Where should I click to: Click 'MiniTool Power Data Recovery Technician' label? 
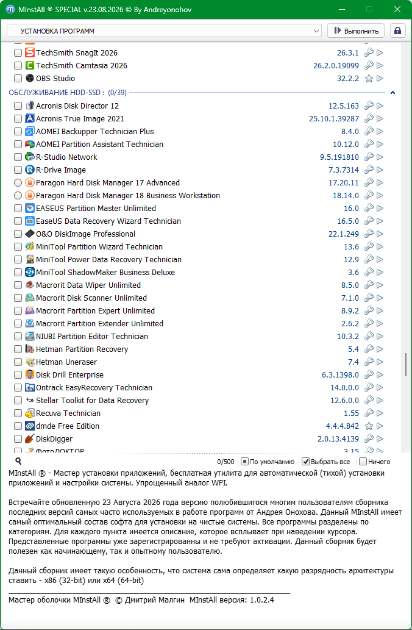[109, 260]
